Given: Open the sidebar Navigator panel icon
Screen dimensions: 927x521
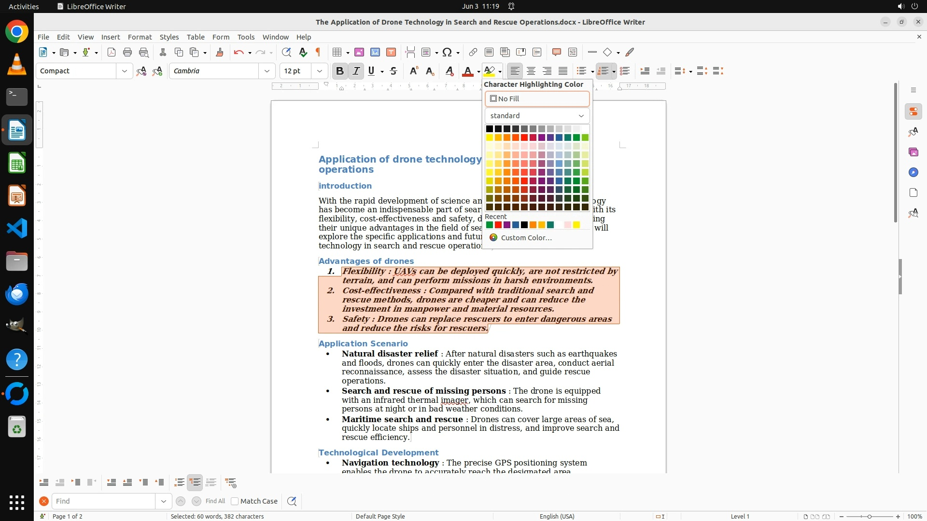Looking at the screenshot, I should click(913, 172).
